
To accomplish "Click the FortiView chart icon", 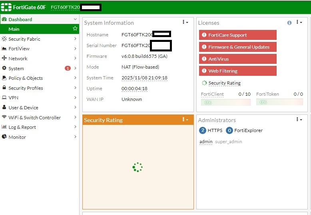I will tap(4, 49).
